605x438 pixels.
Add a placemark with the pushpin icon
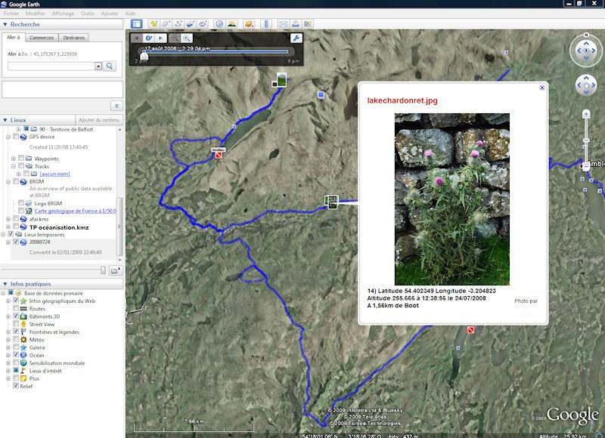[154, 24]
